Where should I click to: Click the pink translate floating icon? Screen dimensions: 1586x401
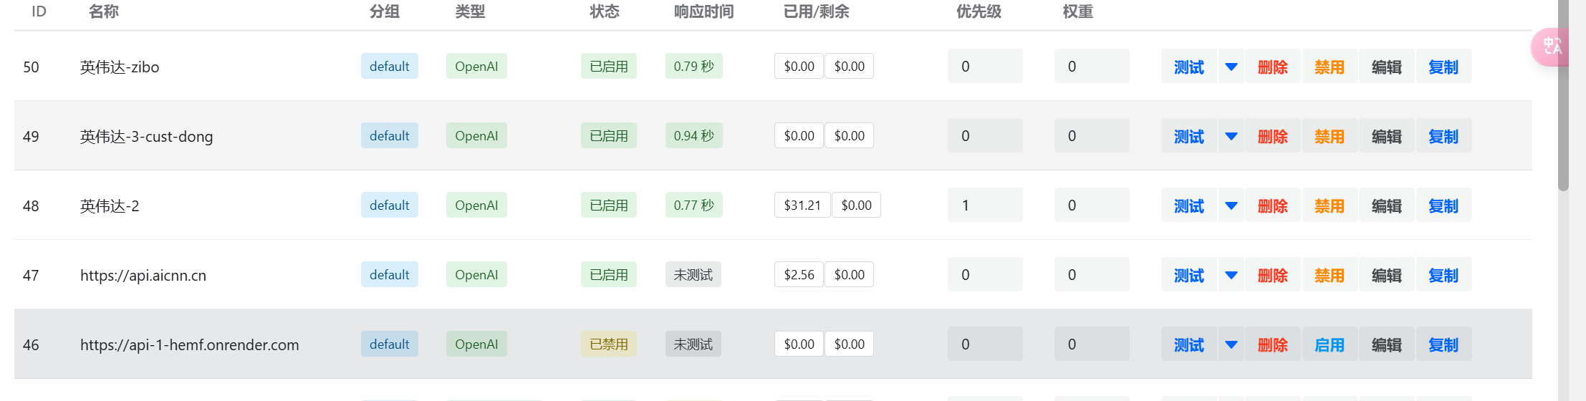point(1550,47)
